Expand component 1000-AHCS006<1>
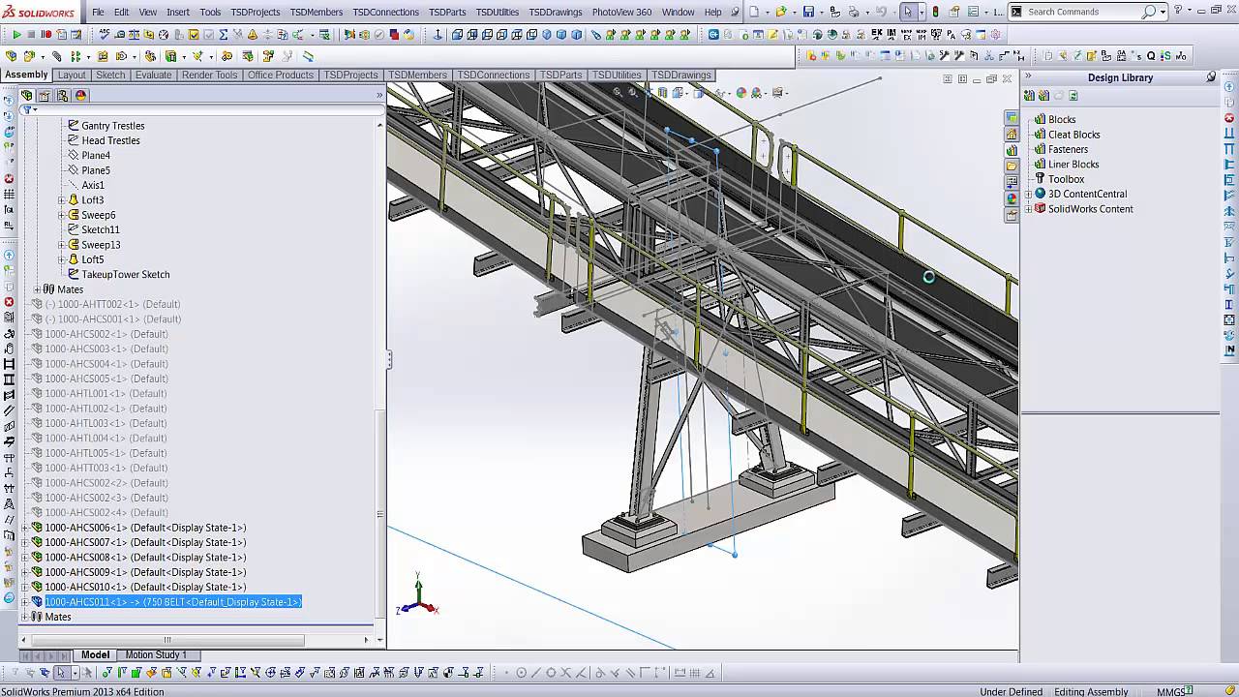1239x697 pixels. [x=25, y=528]
